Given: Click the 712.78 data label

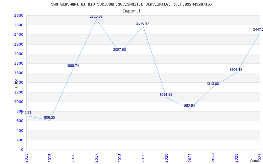Looking at the screenshot, I should (26, 113).
